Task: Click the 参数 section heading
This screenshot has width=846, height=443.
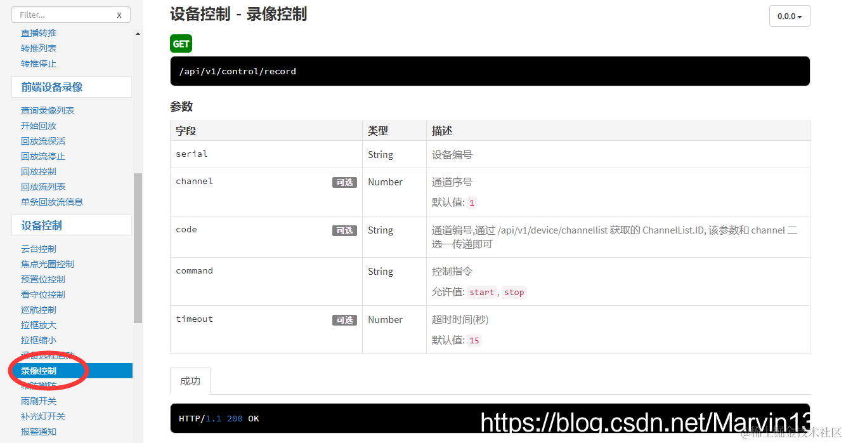Action: click(181, 107)
